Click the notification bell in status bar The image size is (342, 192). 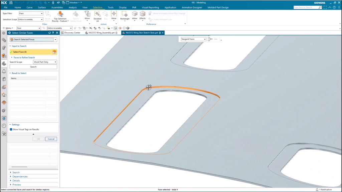[317, 190]
